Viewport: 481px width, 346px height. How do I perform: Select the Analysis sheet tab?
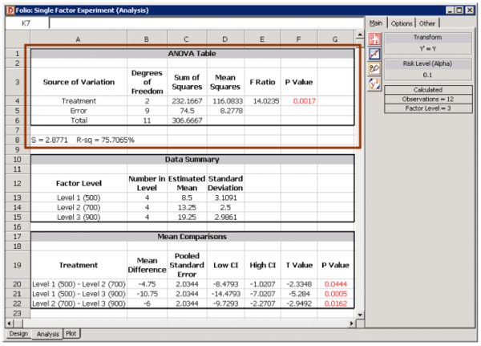(46, 333)
